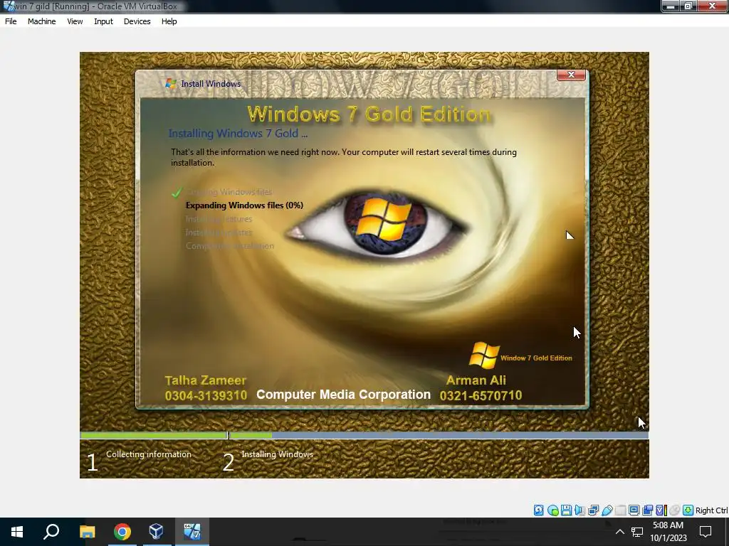729x546 pixels.
Task: Open the Help menu
Action: [169, 21]
